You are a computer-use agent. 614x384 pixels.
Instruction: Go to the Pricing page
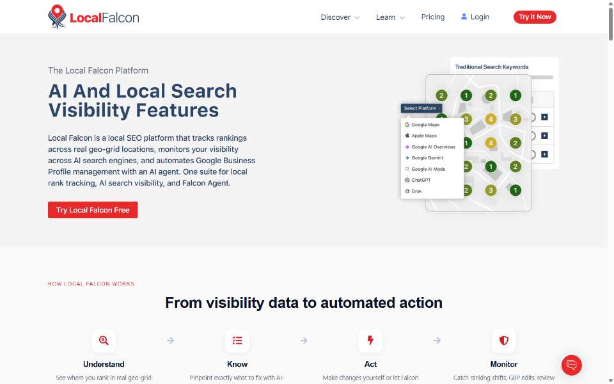tap(433, 17)
